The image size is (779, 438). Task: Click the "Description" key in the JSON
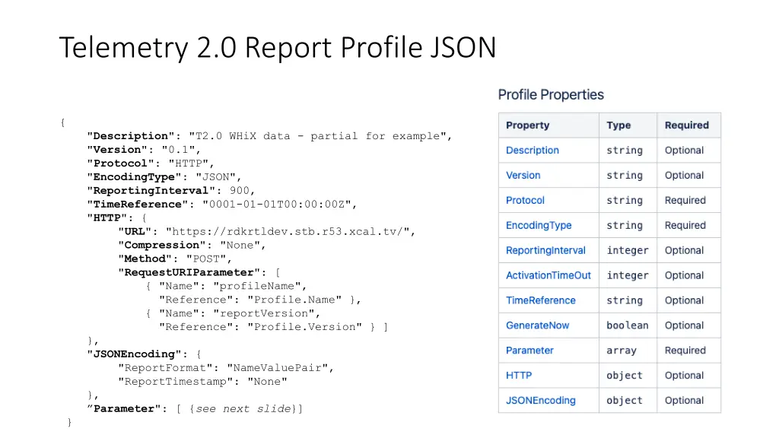click(131, 136)
